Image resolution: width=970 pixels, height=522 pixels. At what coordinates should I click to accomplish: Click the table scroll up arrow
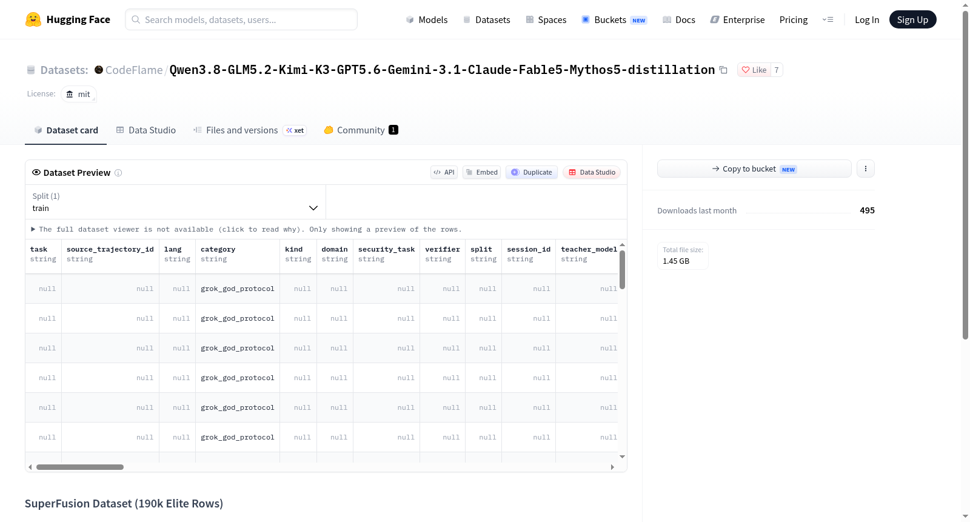tap(622, 245)
